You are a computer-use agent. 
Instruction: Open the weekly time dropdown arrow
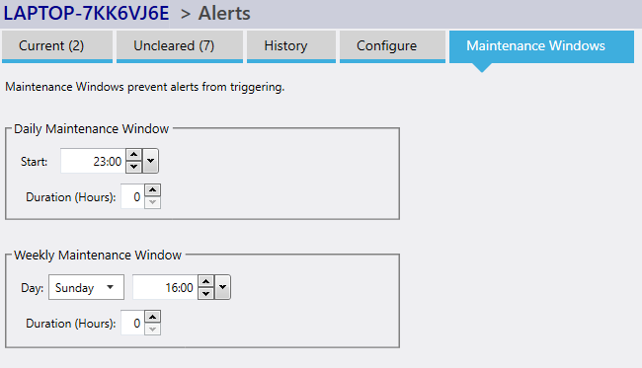[223, 287]
